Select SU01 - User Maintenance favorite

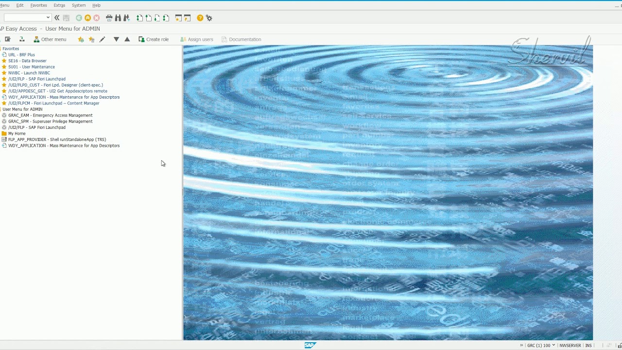pos(32,67)
